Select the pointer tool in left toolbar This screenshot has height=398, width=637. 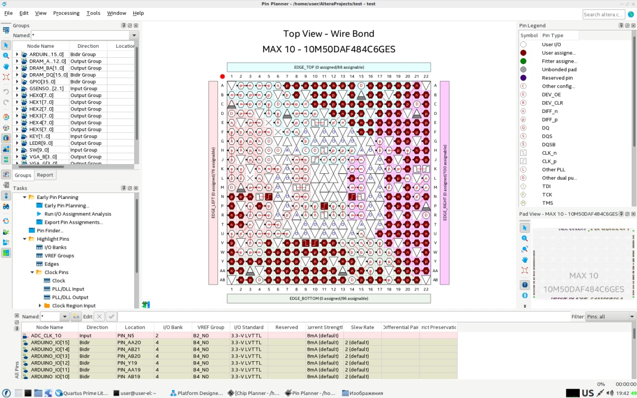[x=6, y=45]
